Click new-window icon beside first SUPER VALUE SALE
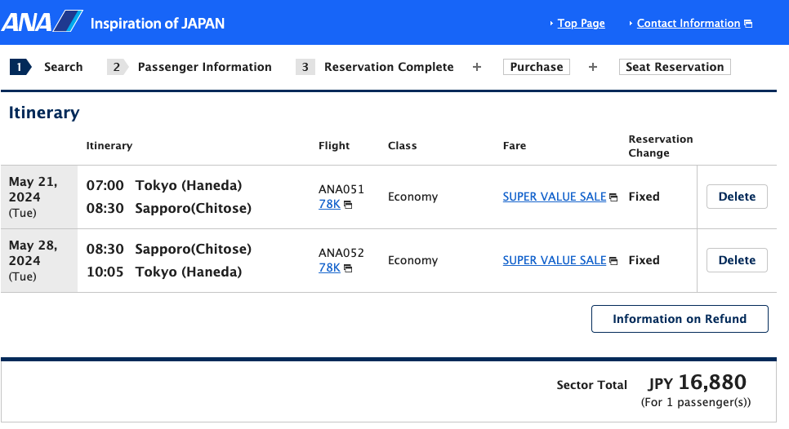 [613, 197]
